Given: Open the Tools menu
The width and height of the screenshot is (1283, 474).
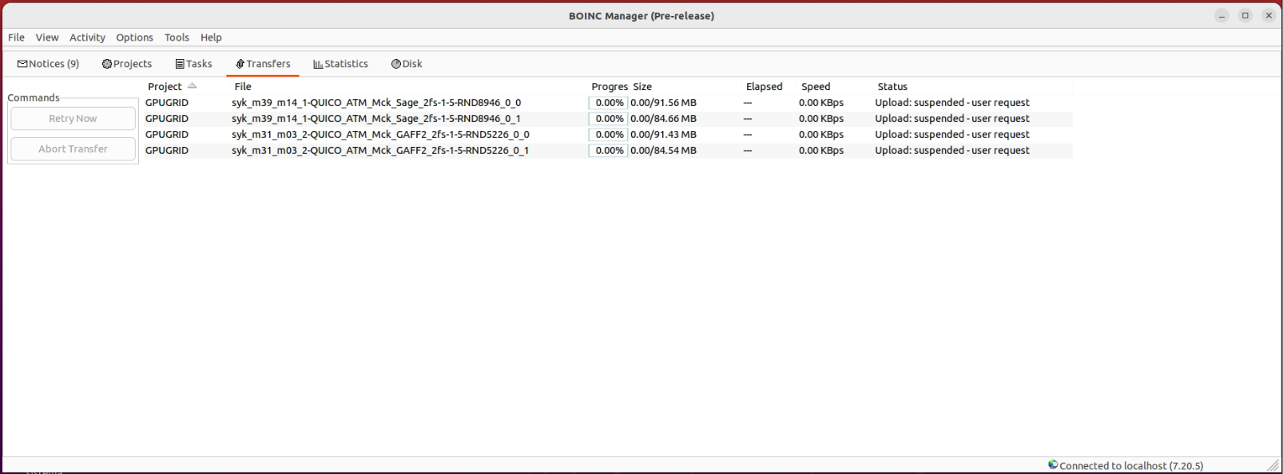Looking at the screenshot, I should [177, 38].
